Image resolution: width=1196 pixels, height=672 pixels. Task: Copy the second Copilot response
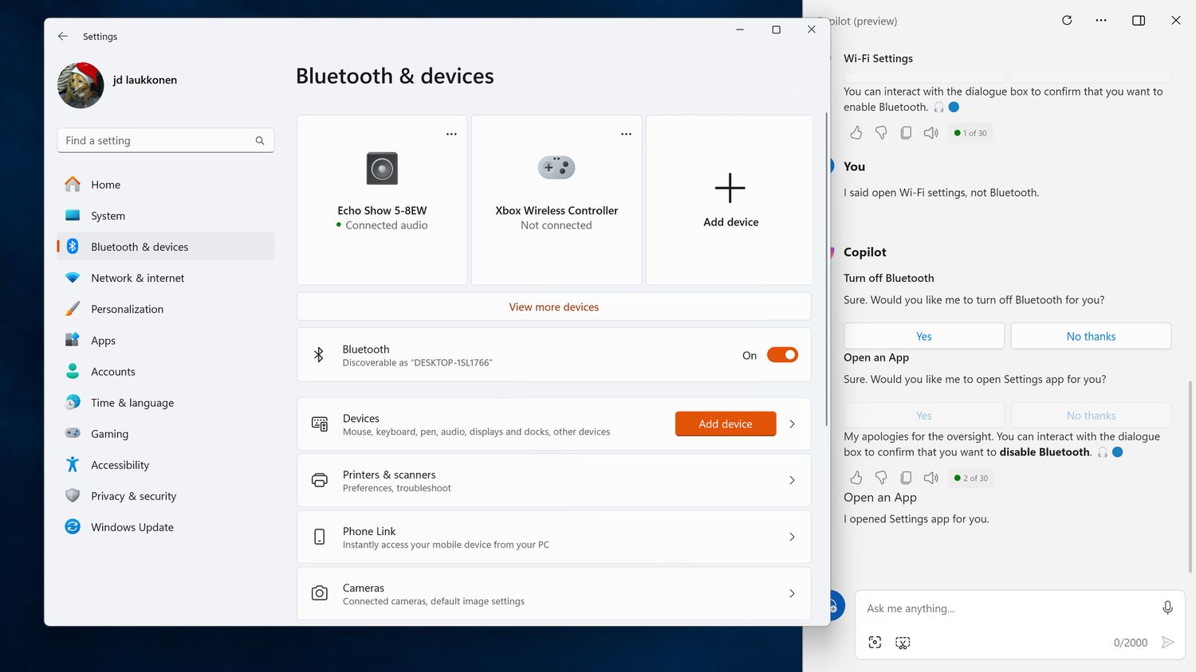click(x=906, y=478)
